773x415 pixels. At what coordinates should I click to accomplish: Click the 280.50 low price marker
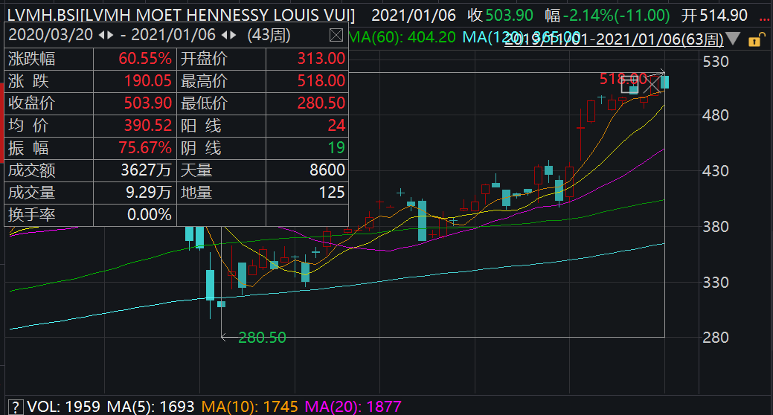pyautogui.click(x=262, y=338)
